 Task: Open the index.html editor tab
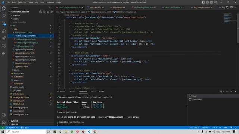[118, 7]
